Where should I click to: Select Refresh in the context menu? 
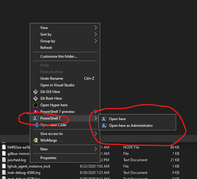[65, 48]
